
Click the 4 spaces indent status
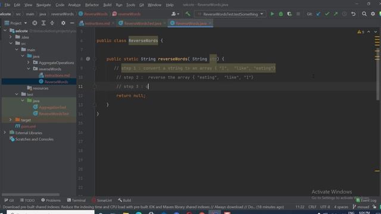[x=341, y=207]
